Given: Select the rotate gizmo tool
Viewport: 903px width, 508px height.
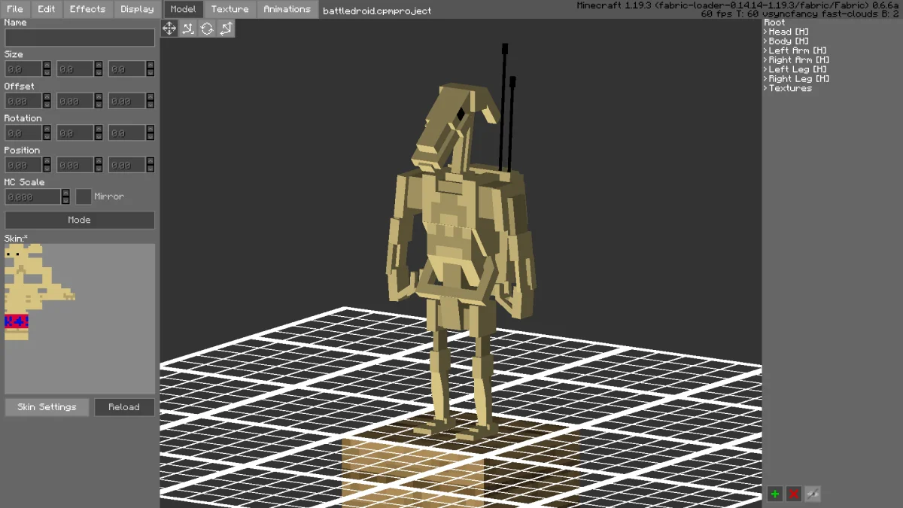Looking at the screenshot, I should point(207,28).
